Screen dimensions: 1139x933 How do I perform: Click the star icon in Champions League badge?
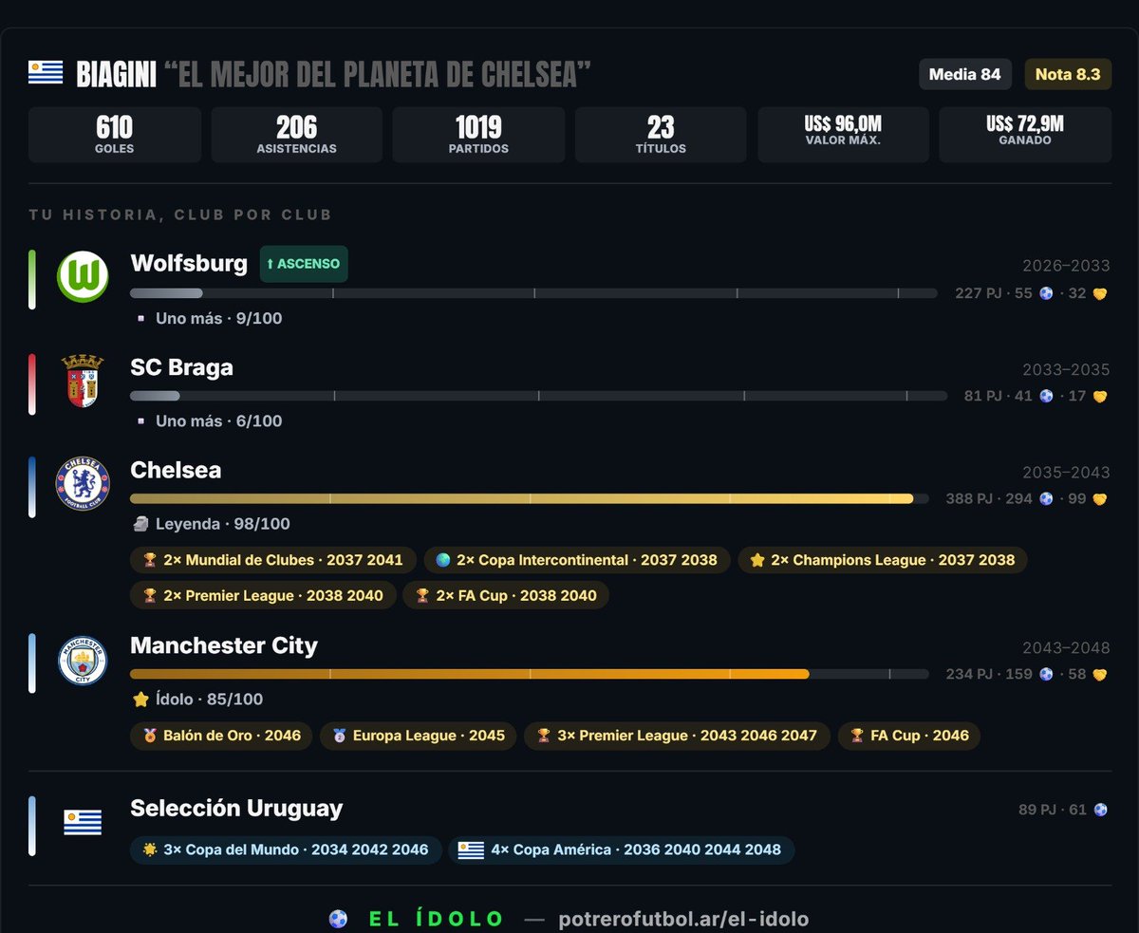click(x=757, y=560)
